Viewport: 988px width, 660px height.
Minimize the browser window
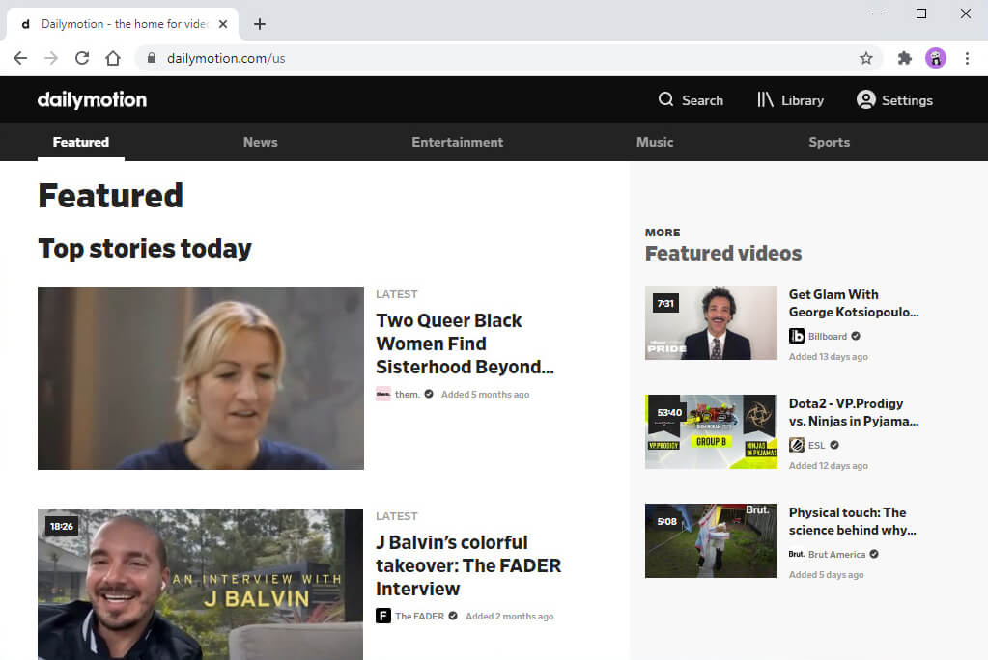tap(877, 14)
